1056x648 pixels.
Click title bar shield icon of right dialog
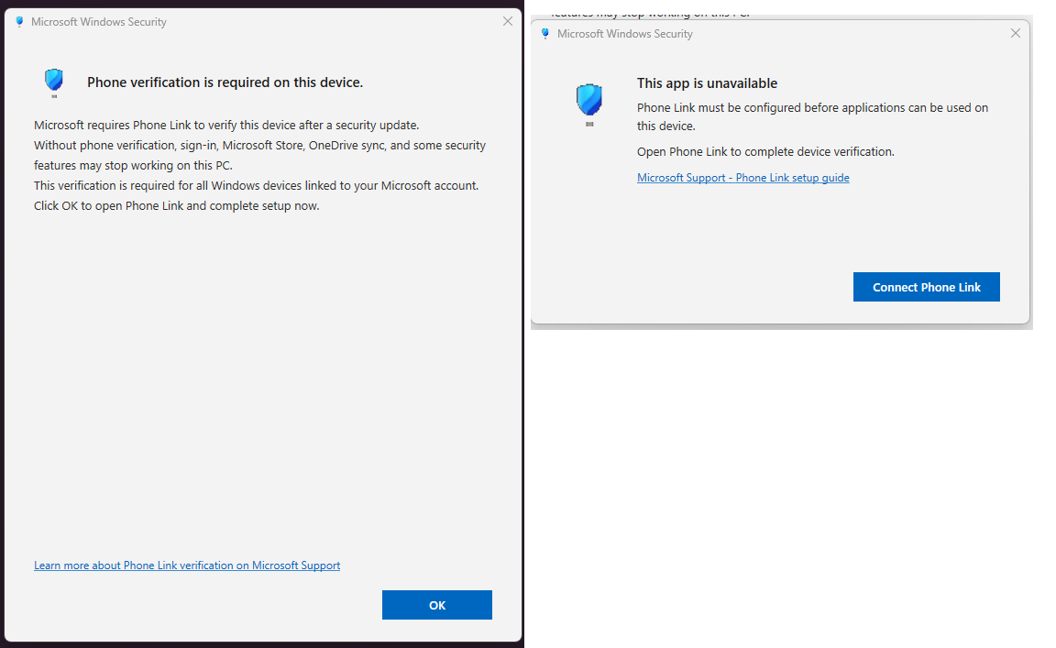tap(545, 34)
